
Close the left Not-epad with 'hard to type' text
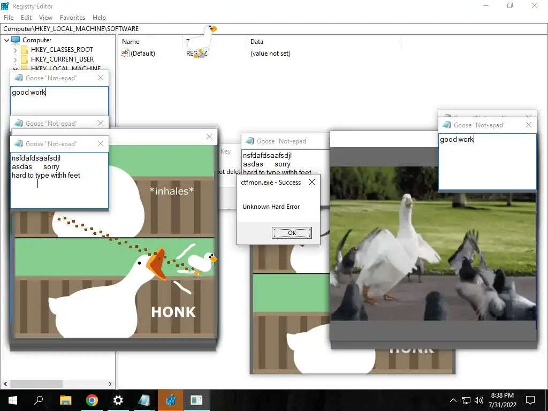(x=101, y=143)
